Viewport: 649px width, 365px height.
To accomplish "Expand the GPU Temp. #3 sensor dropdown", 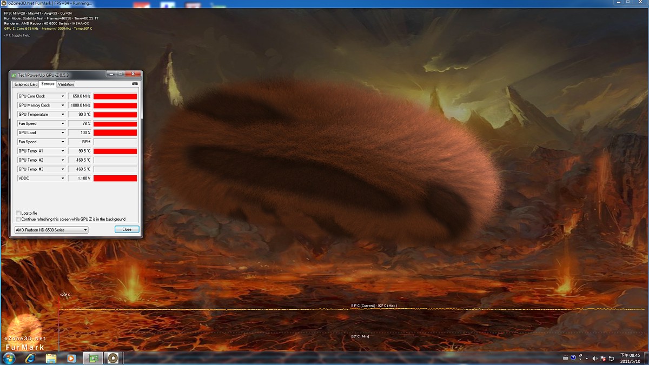I will [63, 169].
